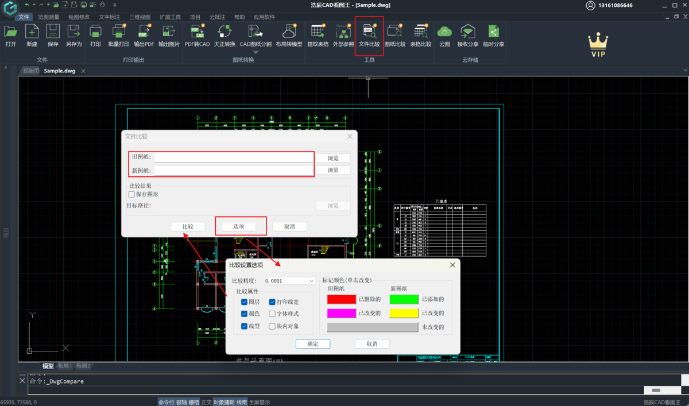Switch to the 文字标注 ribbon tab
Screen dimensions: 689x406
click(109, 17)
